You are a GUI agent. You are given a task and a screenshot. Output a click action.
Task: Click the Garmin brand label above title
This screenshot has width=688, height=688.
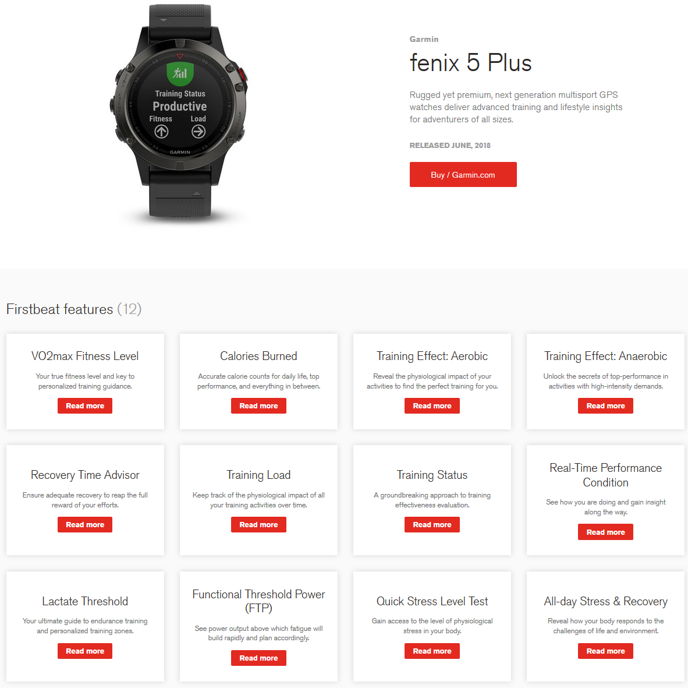point(424,39)
